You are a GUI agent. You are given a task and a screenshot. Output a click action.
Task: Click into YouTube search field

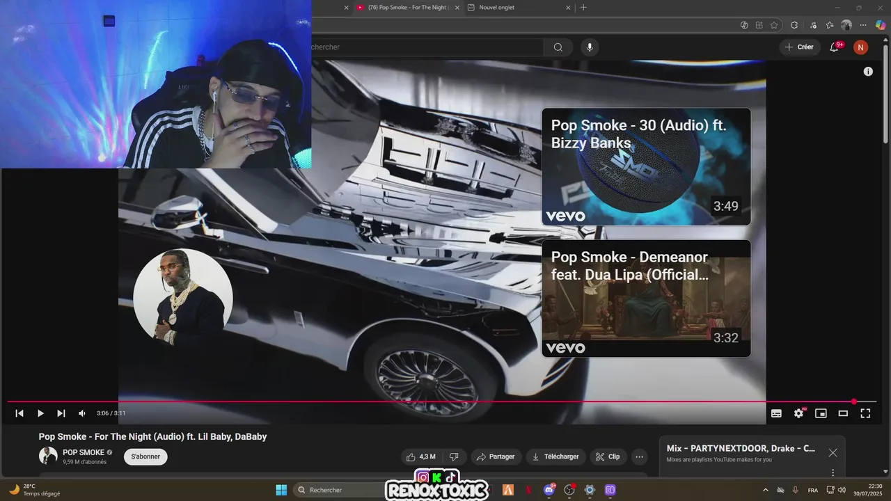click(427, 47)
